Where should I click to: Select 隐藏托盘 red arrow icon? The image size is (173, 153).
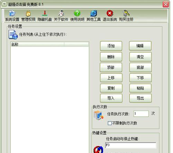click(45, 13)
